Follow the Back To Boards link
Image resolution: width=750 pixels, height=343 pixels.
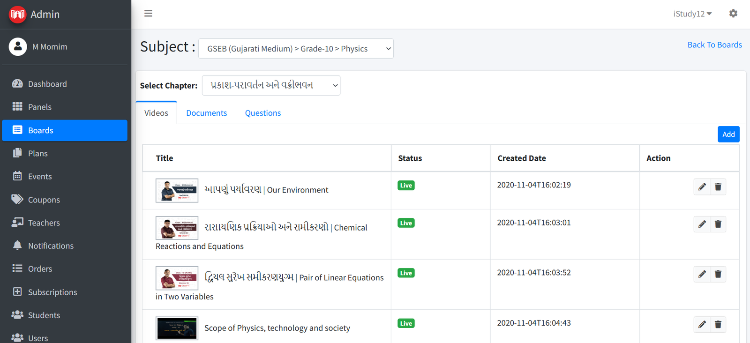click(x=714, y=45)
